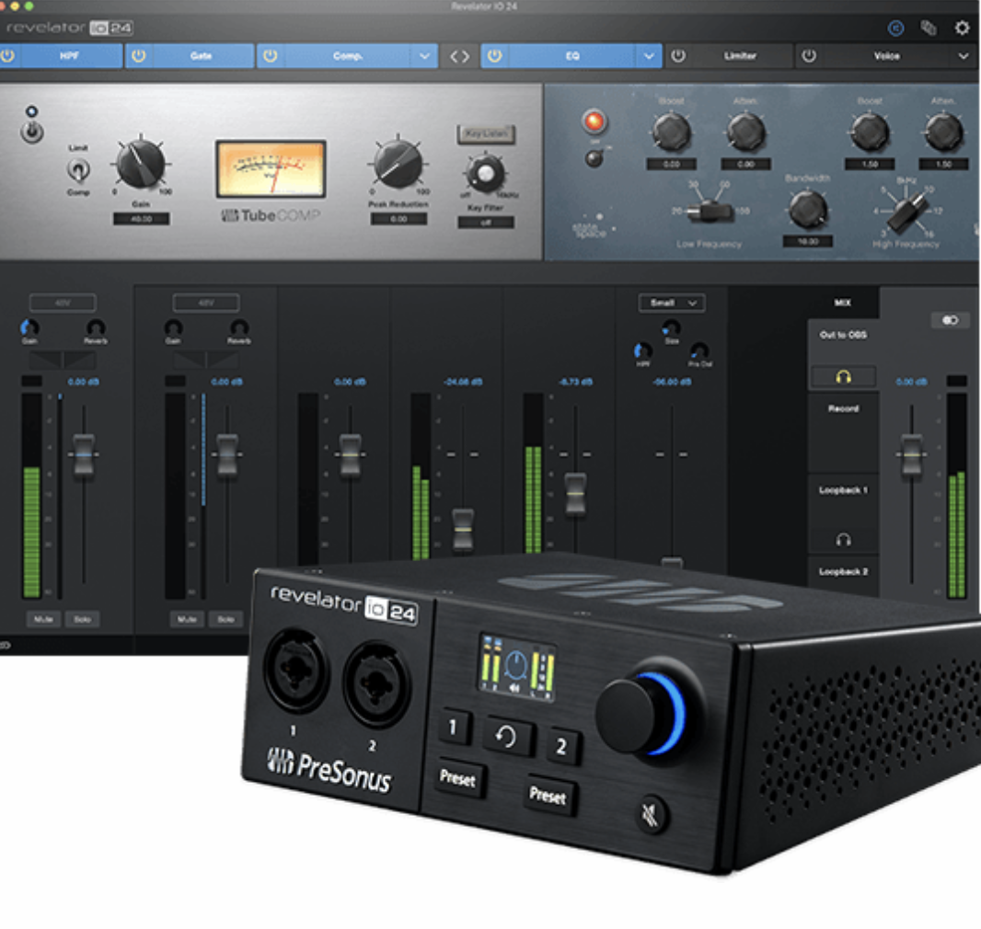Image resolution: width=981 pixels, height=929 pixels.
Task: Click the main output volume fader
Action: [911, 453]
